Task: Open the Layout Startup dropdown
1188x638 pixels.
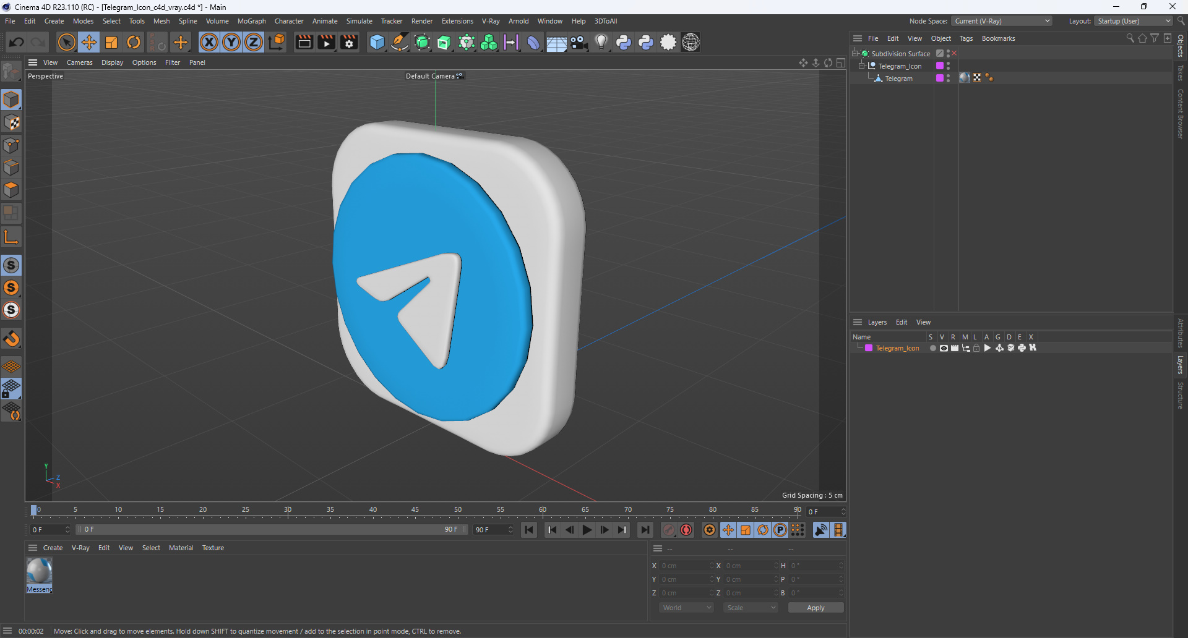Action: click(x=1134, y=21)
